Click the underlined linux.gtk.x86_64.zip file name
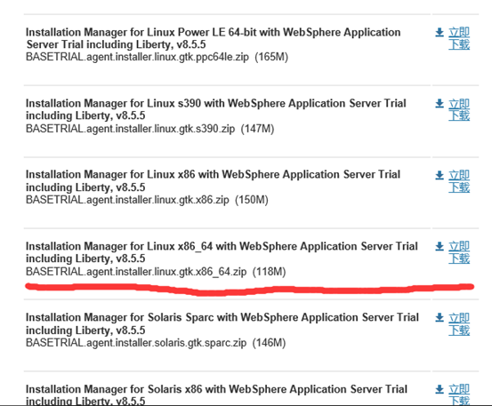Viewport: 492px width, 406px height. (136, 271)
